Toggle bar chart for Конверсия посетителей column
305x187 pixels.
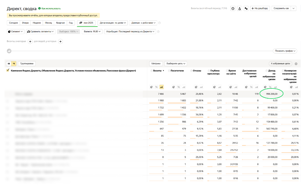pyautogui.click(x=296, y=87)
